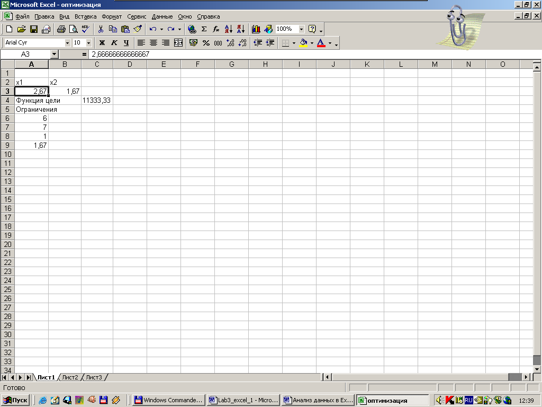Viewport: 542px width, 407px height.
Task: Toggle center alignment
Action: [153, 42]
